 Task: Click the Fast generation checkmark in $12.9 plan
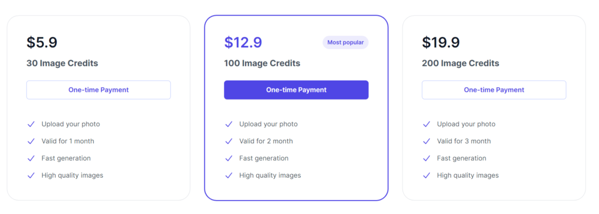229,158
